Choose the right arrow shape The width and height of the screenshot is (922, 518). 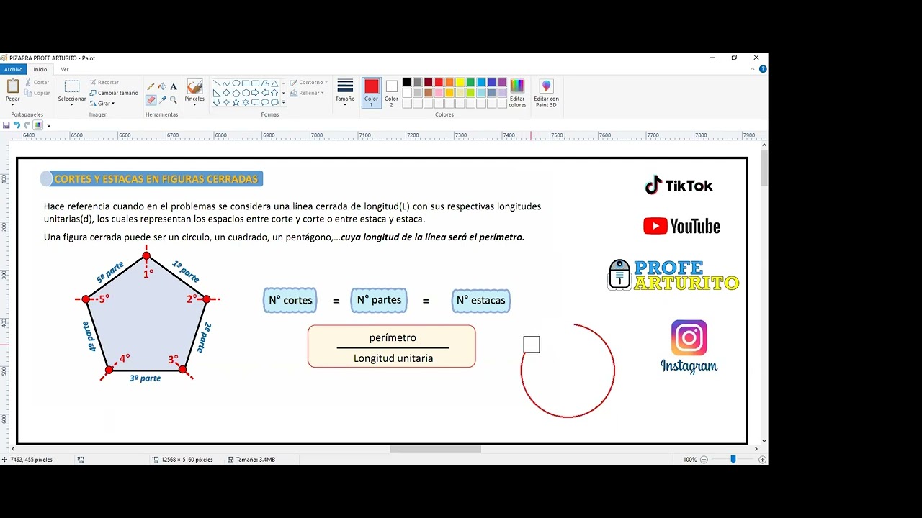pyautogui.click(x=255, y=93)
